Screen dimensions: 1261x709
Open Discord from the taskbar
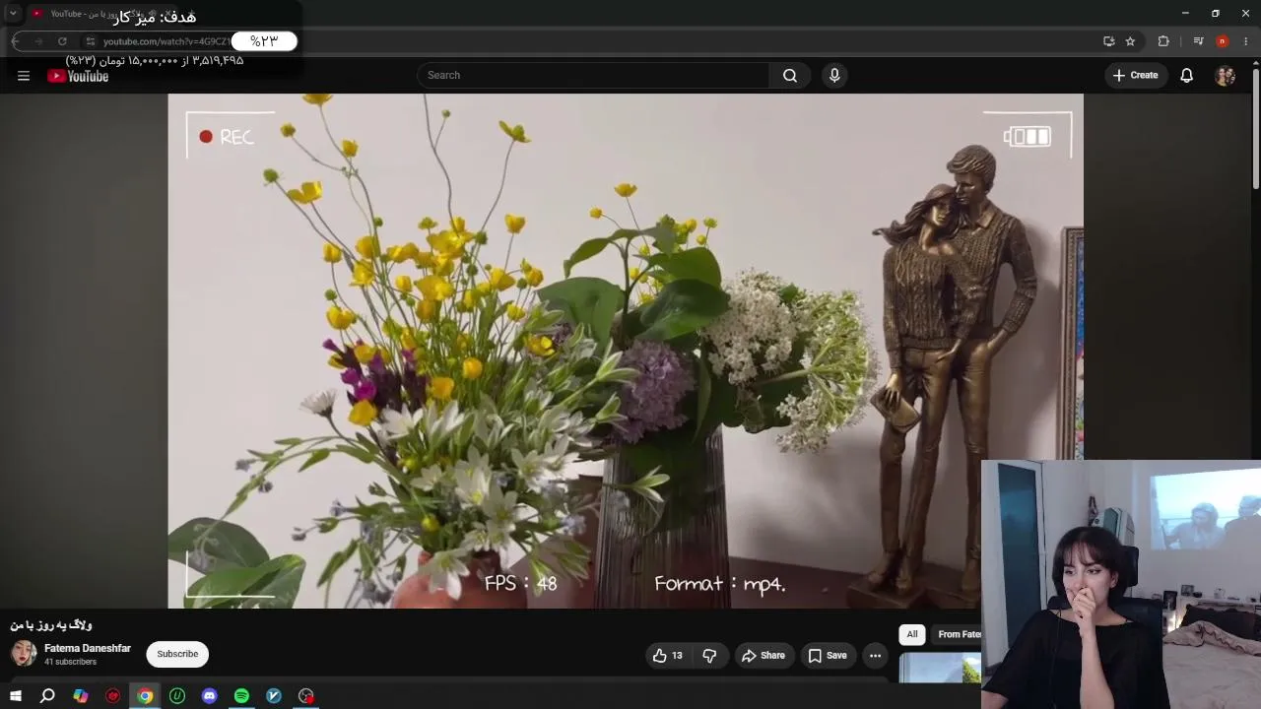click(209, 696)
